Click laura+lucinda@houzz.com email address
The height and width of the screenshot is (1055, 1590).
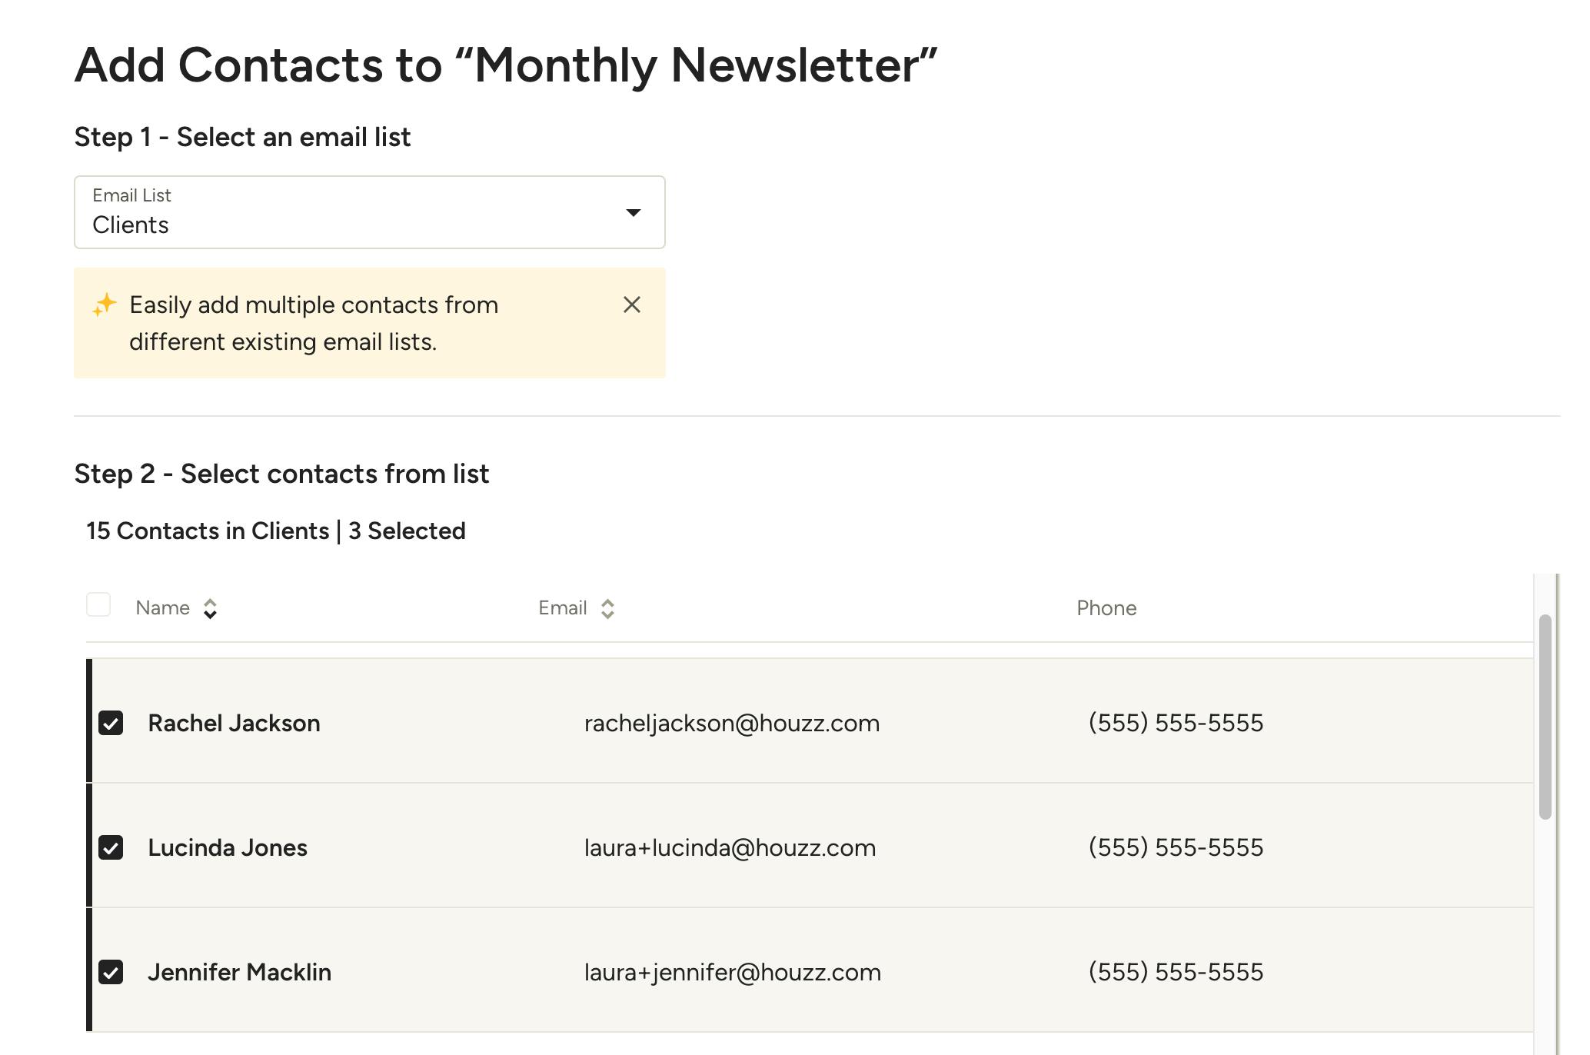tap(730, 848)
